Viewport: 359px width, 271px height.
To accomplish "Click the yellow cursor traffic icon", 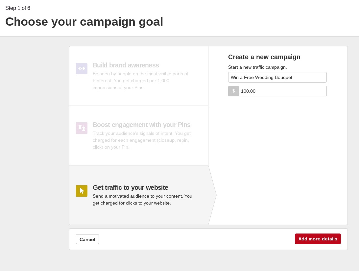I will point(82,191).
